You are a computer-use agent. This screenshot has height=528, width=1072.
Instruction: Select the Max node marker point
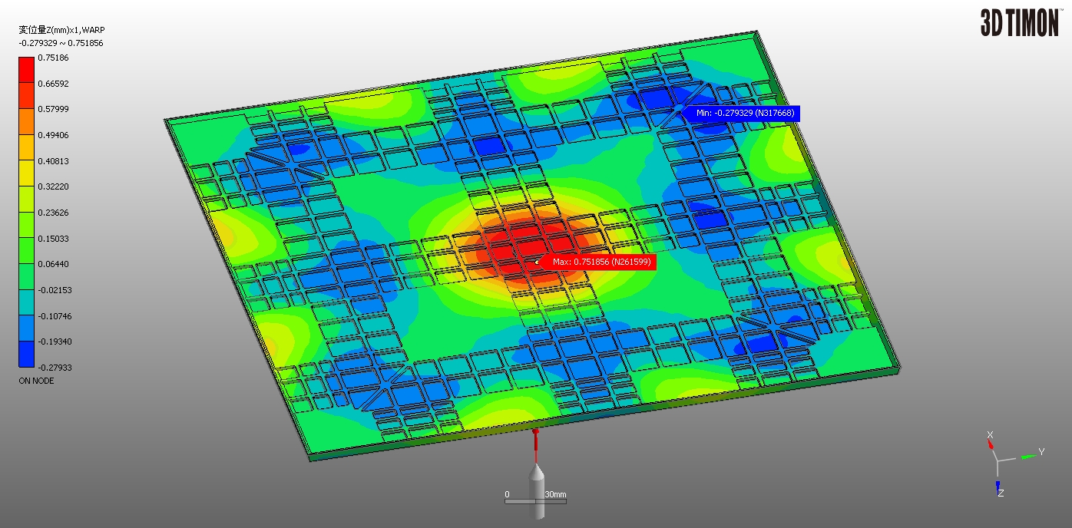(x=537, y=262)
